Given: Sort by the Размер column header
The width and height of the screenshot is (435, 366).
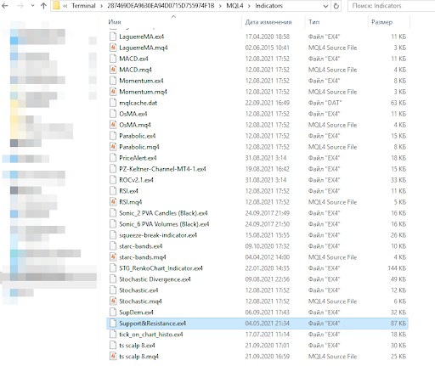Looking at the screenshot, I should point(381,22).
